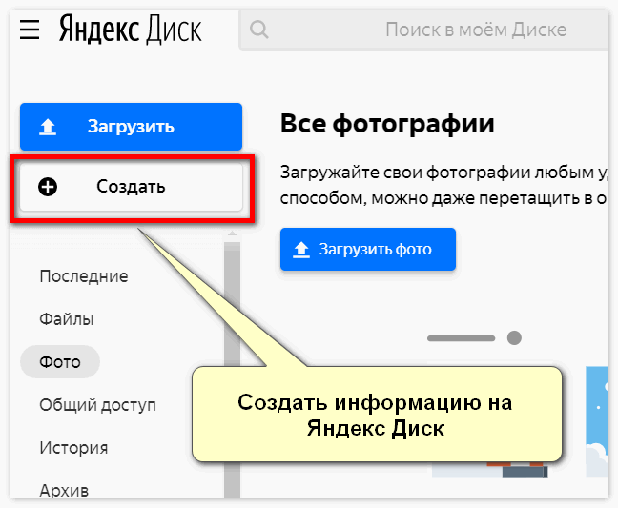Screen dimensions: 618x508
Task: Click the Создать button
Action: tap(131, 187)
